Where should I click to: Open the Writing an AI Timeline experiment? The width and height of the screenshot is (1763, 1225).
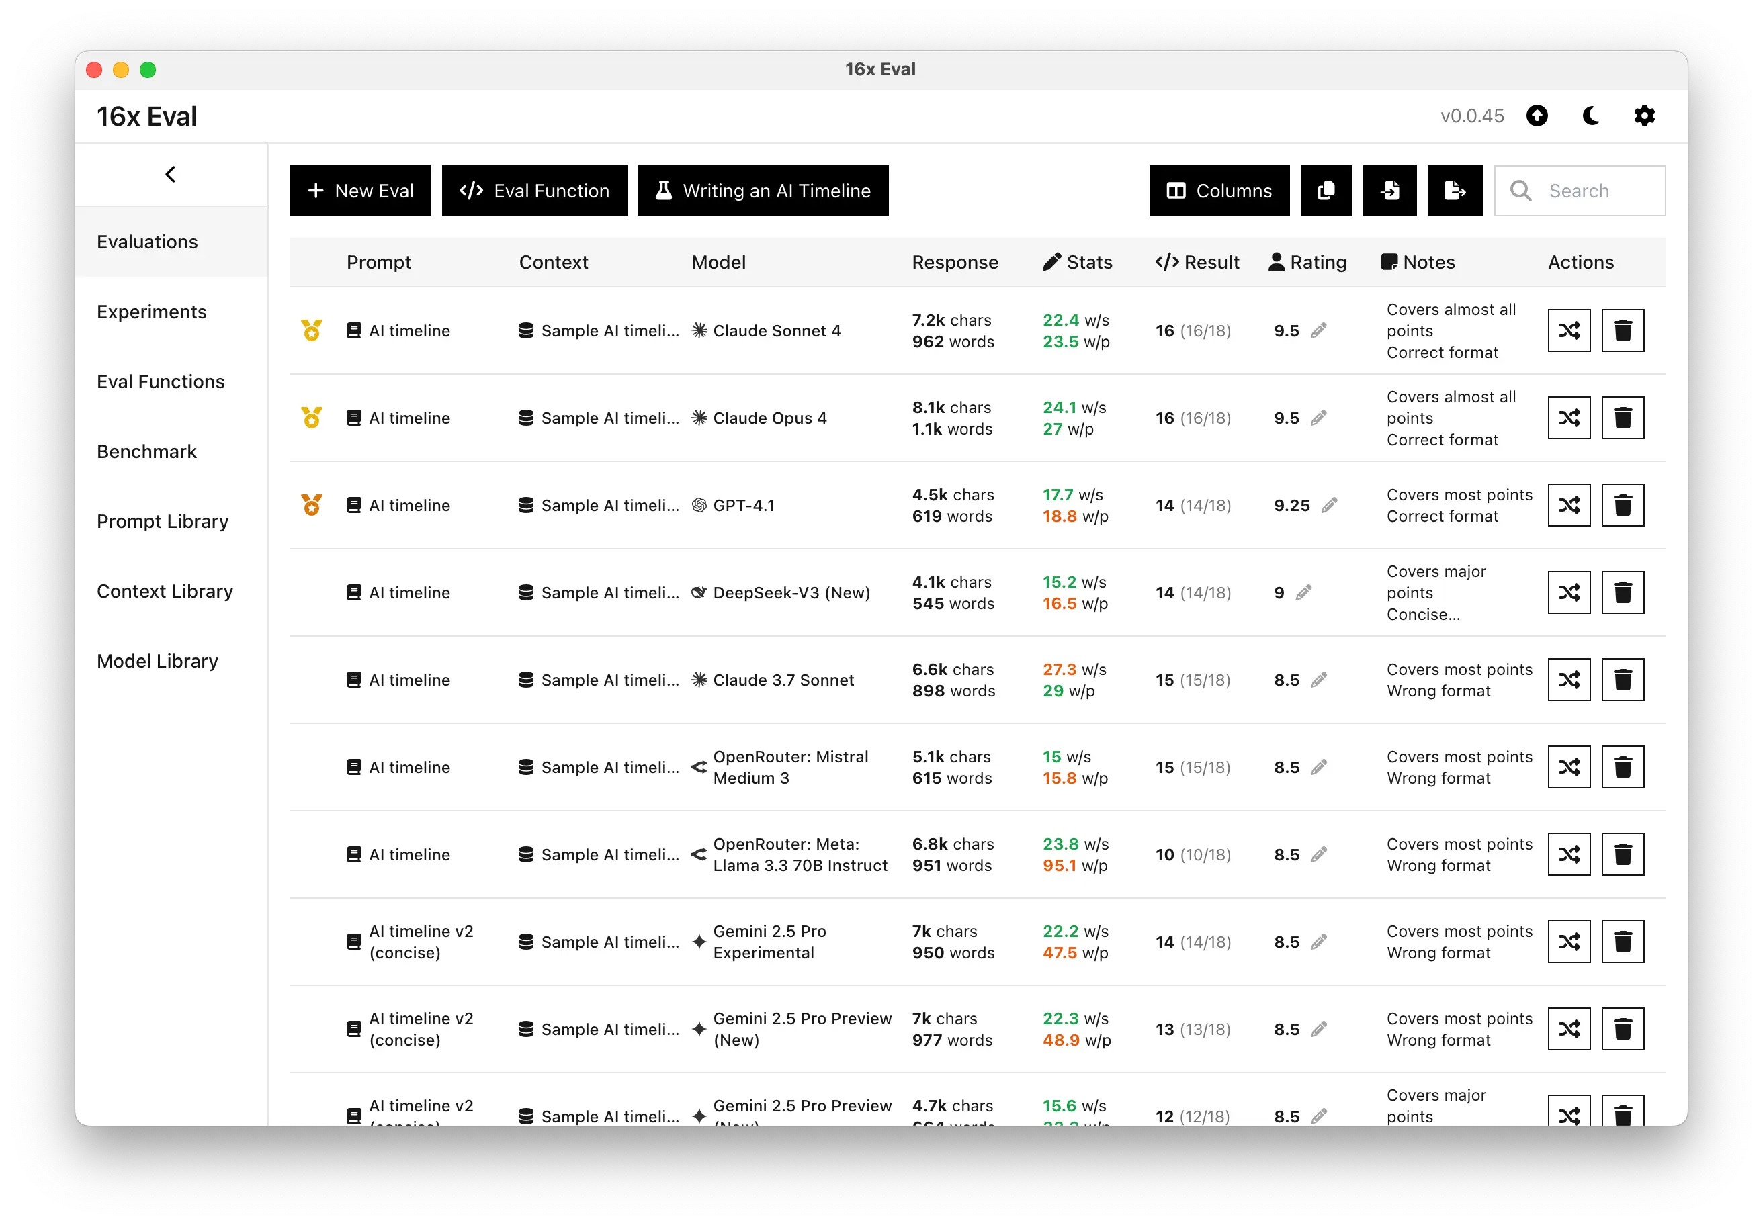pos(763,190)
